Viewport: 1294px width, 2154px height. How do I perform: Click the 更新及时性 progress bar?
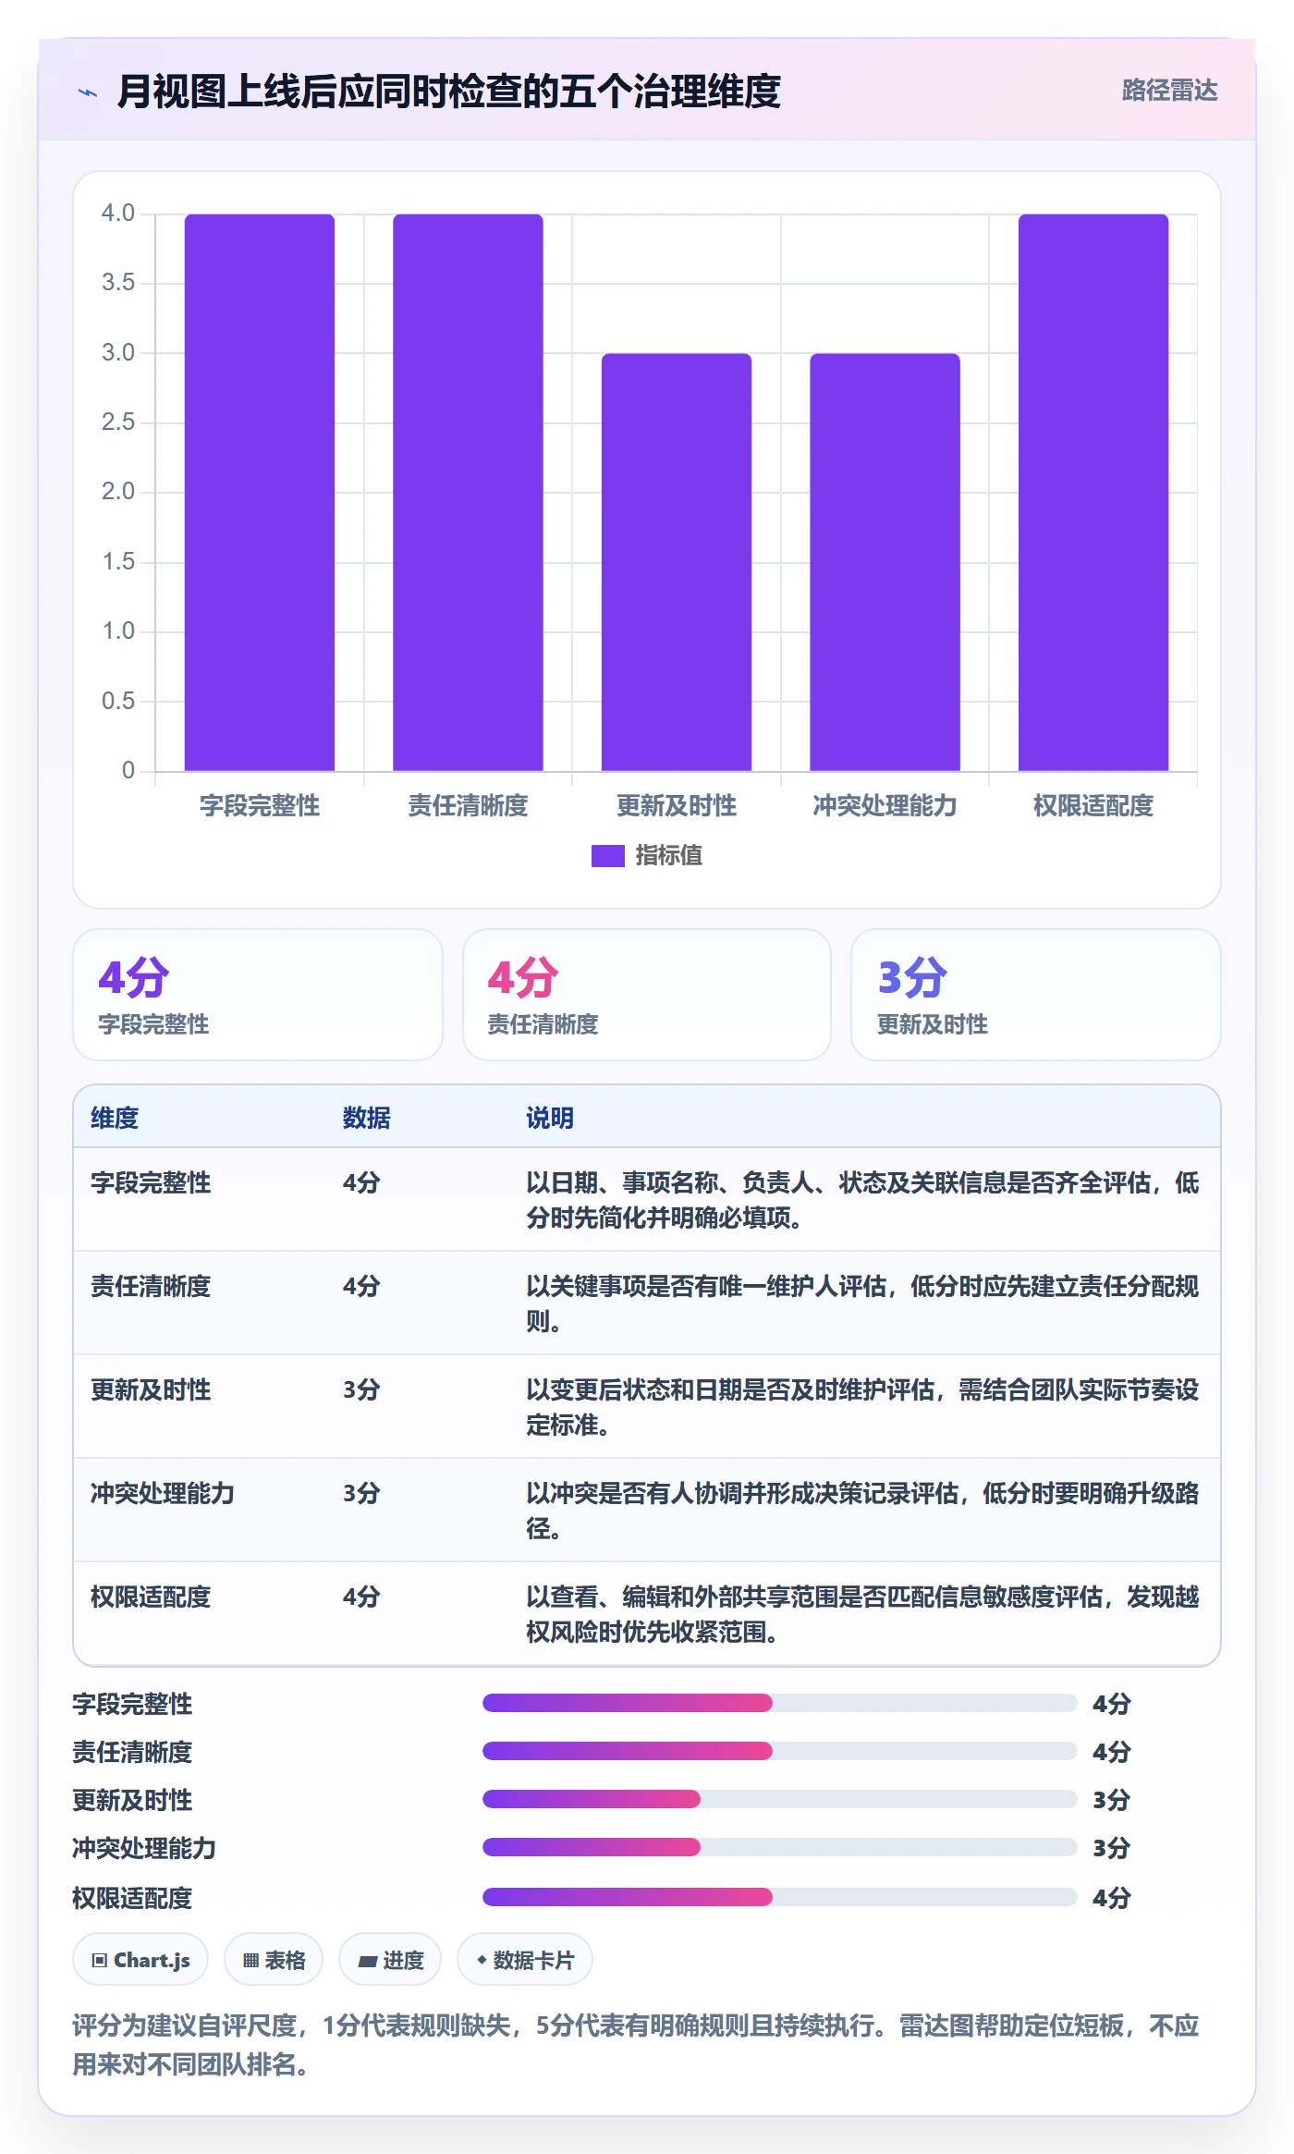[x=779, y=1799]
